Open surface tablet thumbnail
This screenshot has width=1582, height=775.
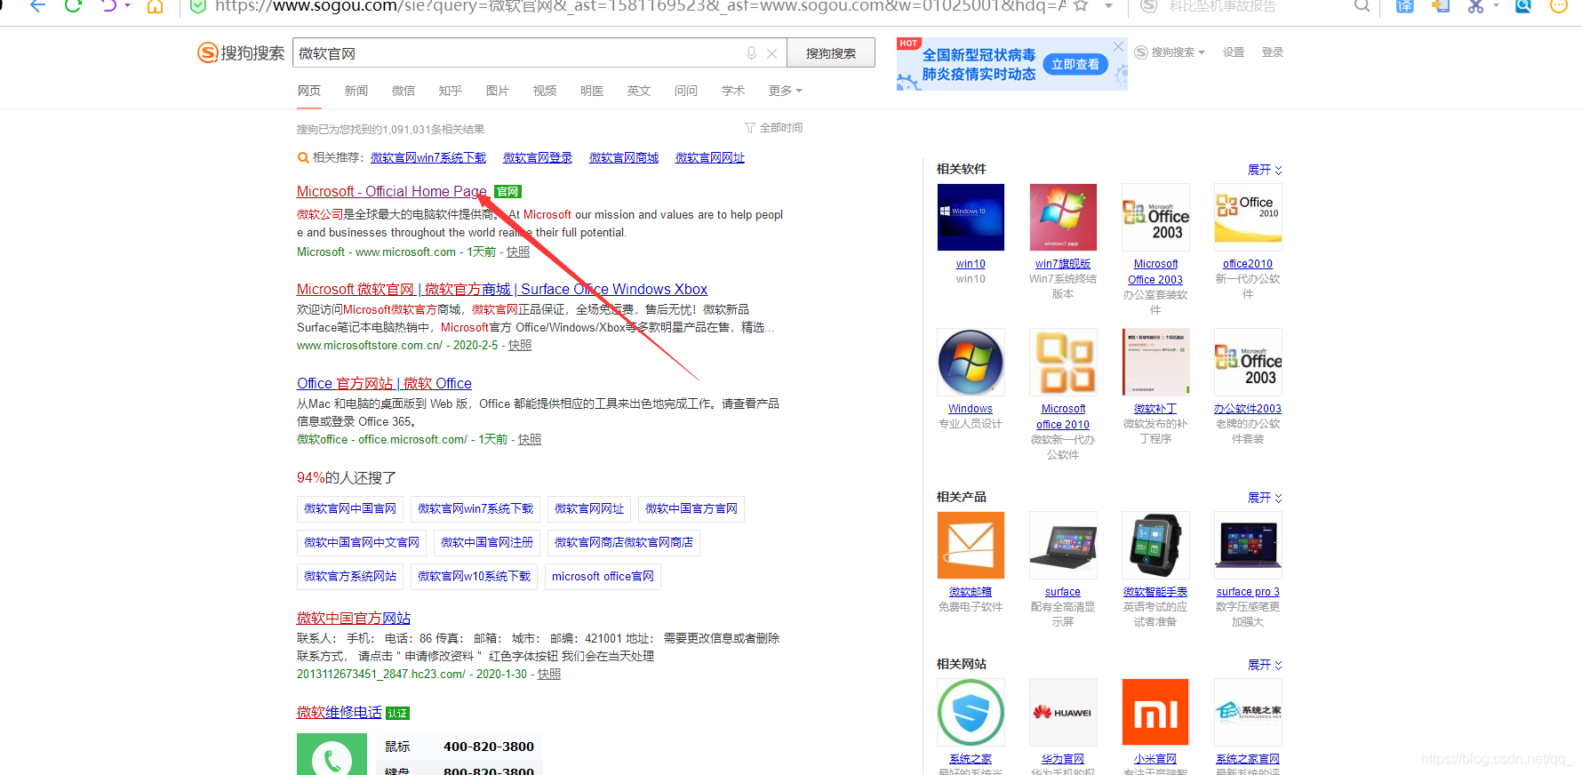(x=1063, y=545)
